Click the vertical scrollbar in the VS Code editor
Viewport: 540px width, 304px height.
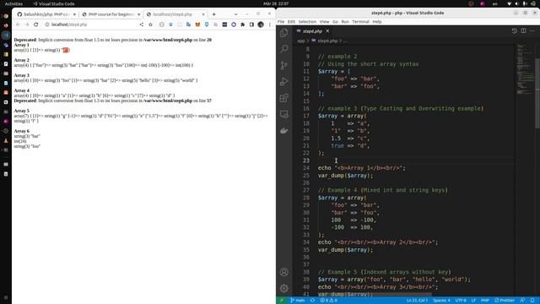[537, 93]
